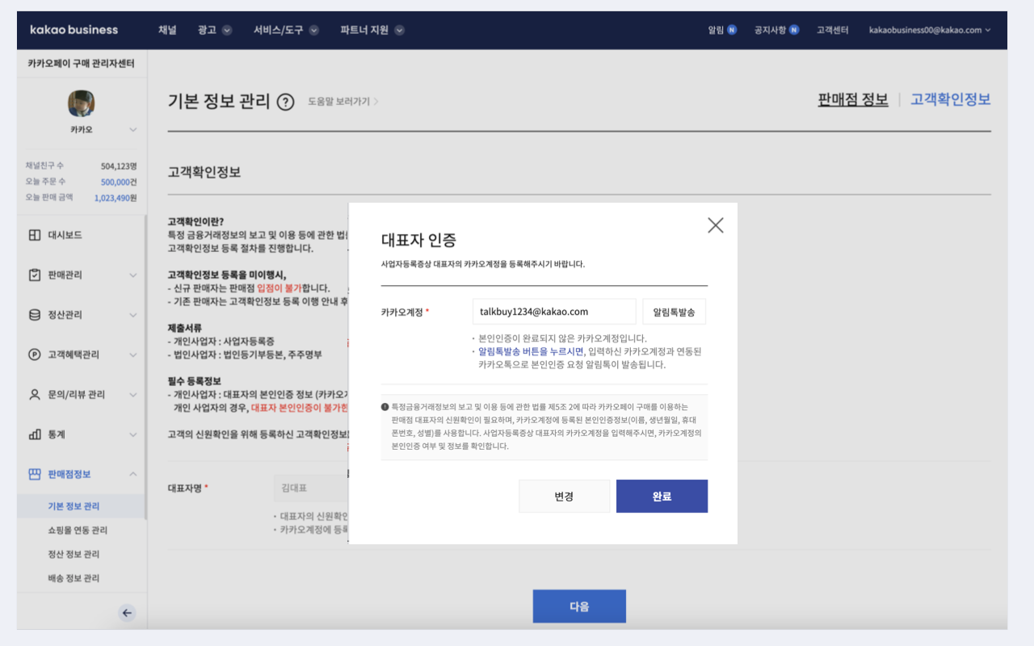Open the 고객센터 menu
The height and width of the screenshot is (646, 1034).
[832, 30]
